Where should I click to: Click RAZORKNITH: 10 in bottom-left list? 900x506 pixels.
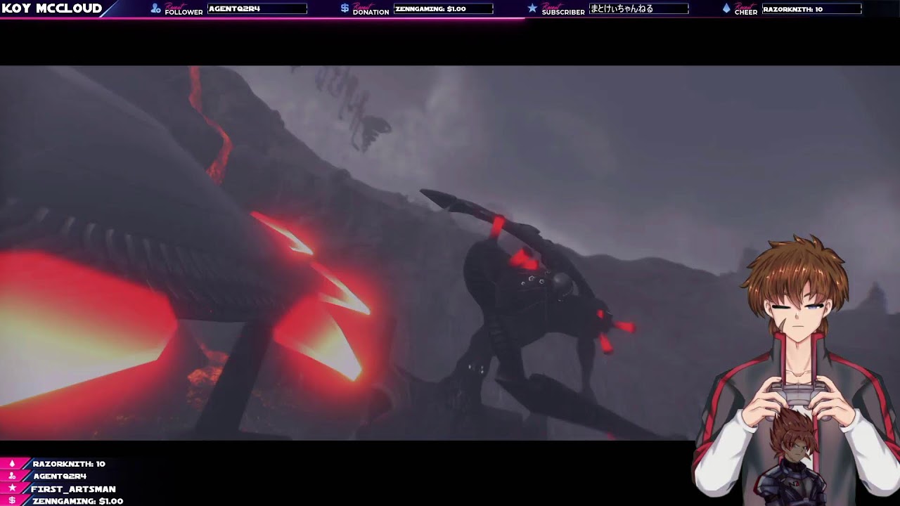pos(69,464)
